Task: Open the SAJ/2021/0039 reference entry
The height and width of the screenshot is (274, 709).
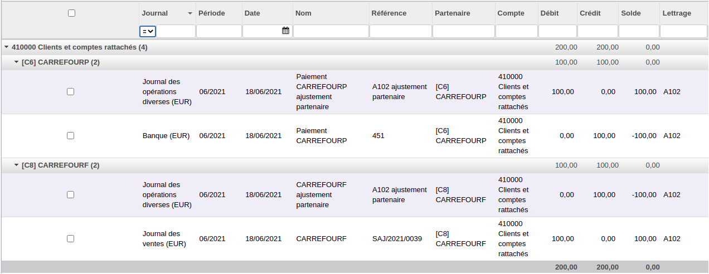Action: [397, 238]
